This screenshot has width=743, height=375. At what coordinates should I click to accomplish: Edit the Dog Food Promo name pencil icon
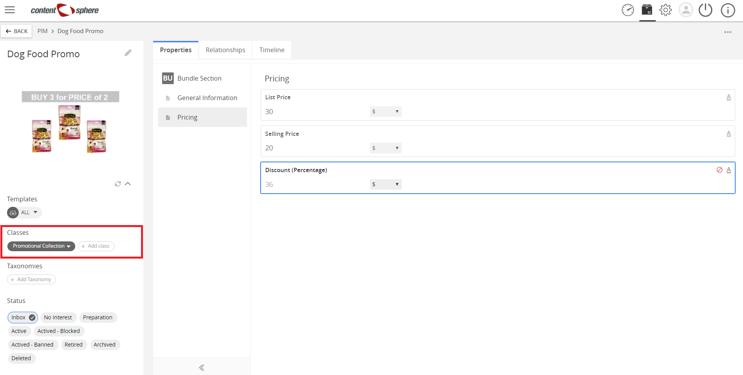(128, 53)
